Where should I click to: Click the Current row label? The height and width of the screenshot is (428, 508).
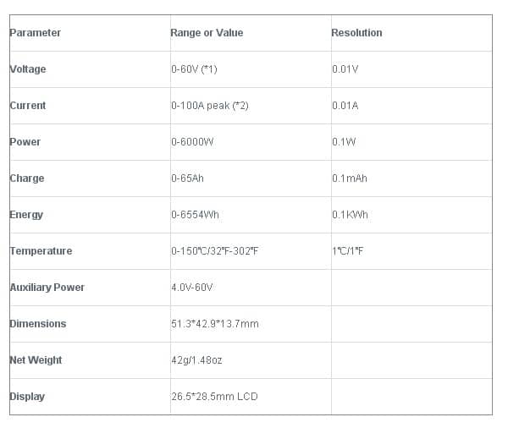pos(28,106)
